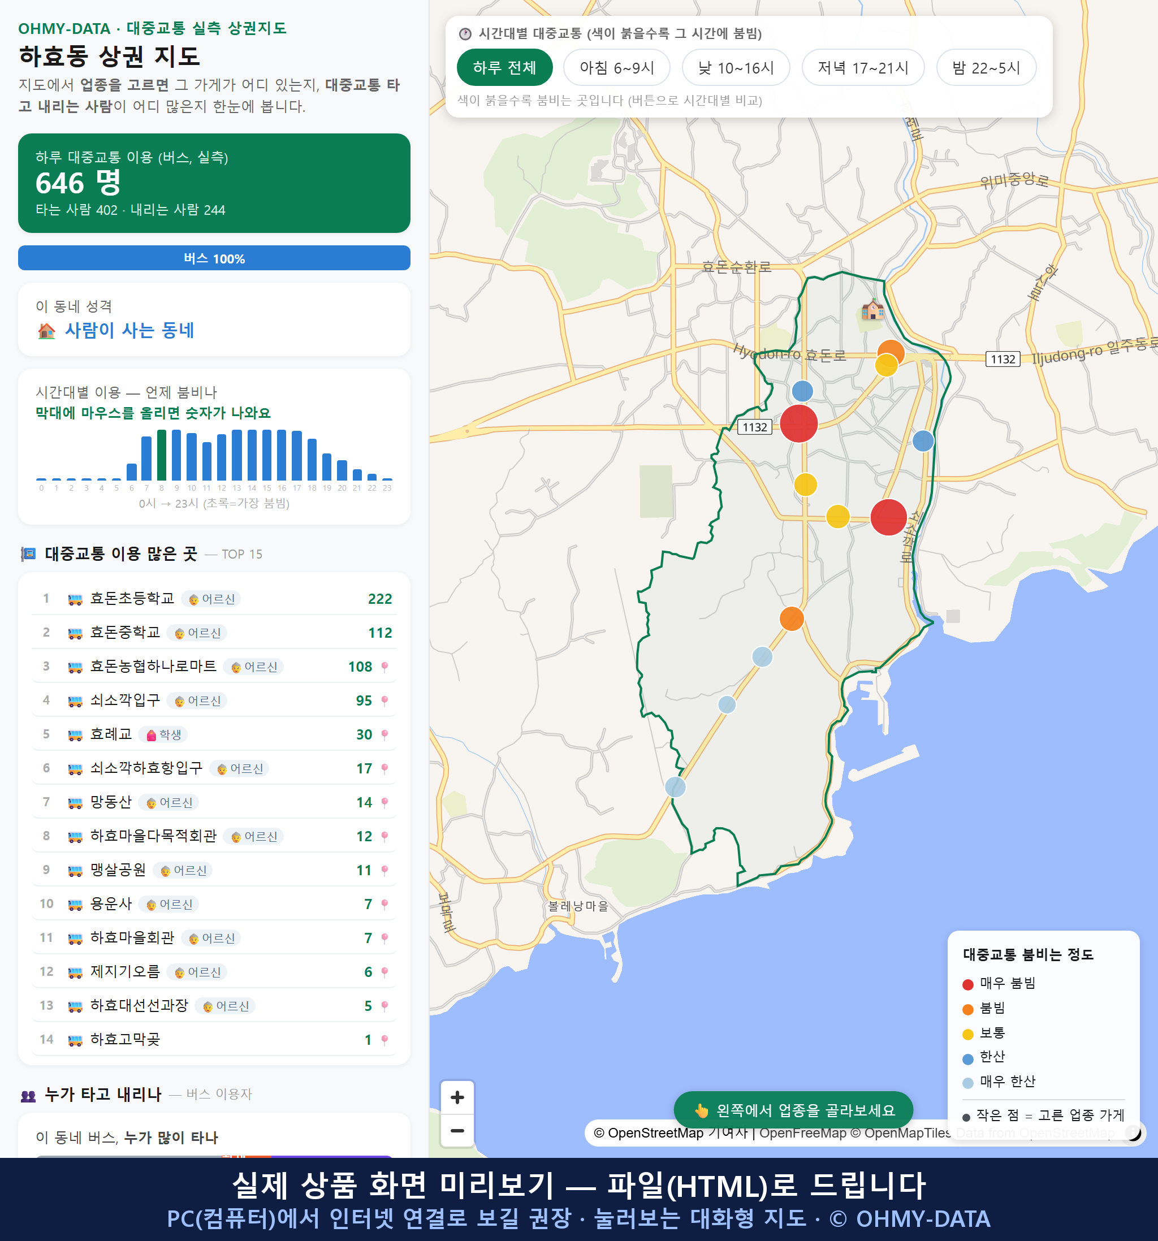Click the 붐빔 orange legend swatch
1158x1241 pixels.
click(x=967, y=1009)
